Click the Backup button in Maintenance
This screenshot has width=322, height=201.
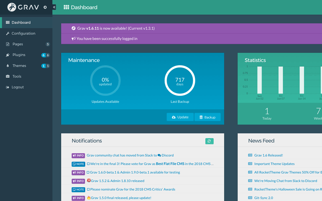coord(207,117)
